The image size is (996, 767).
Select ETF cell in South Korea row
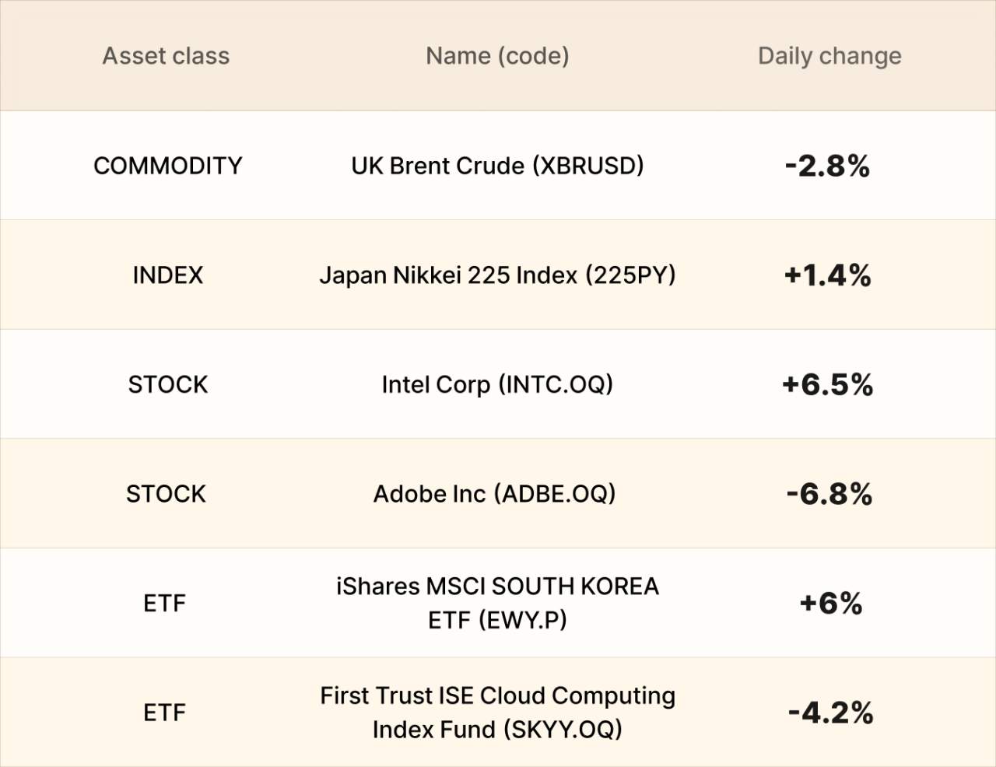click(165, 604)
